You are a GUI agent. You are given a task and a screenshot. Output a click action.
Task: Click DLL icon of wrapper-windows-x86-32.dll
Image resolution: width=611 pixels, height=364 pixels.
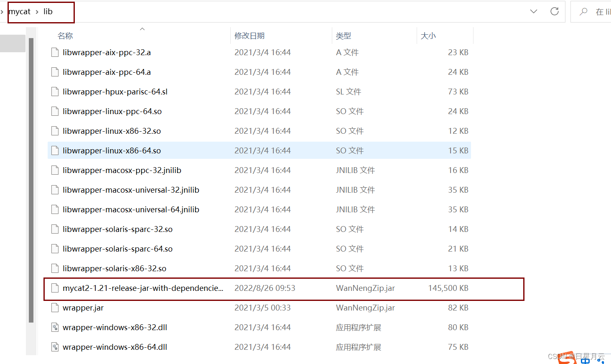(55, 327)
